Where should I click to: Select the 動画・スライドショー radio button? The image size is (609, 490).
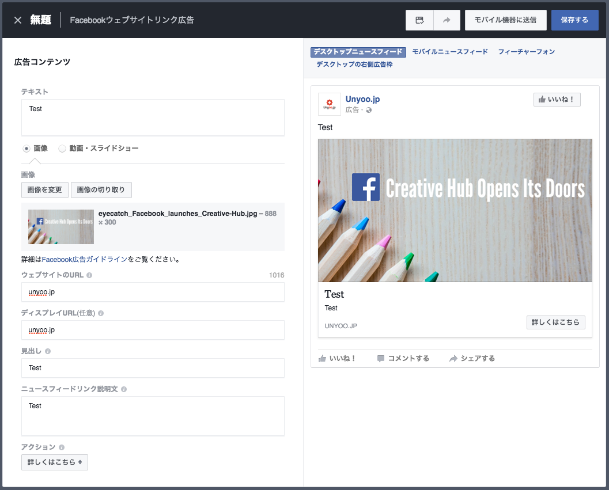pyautogui.click(x=62, y=149)
